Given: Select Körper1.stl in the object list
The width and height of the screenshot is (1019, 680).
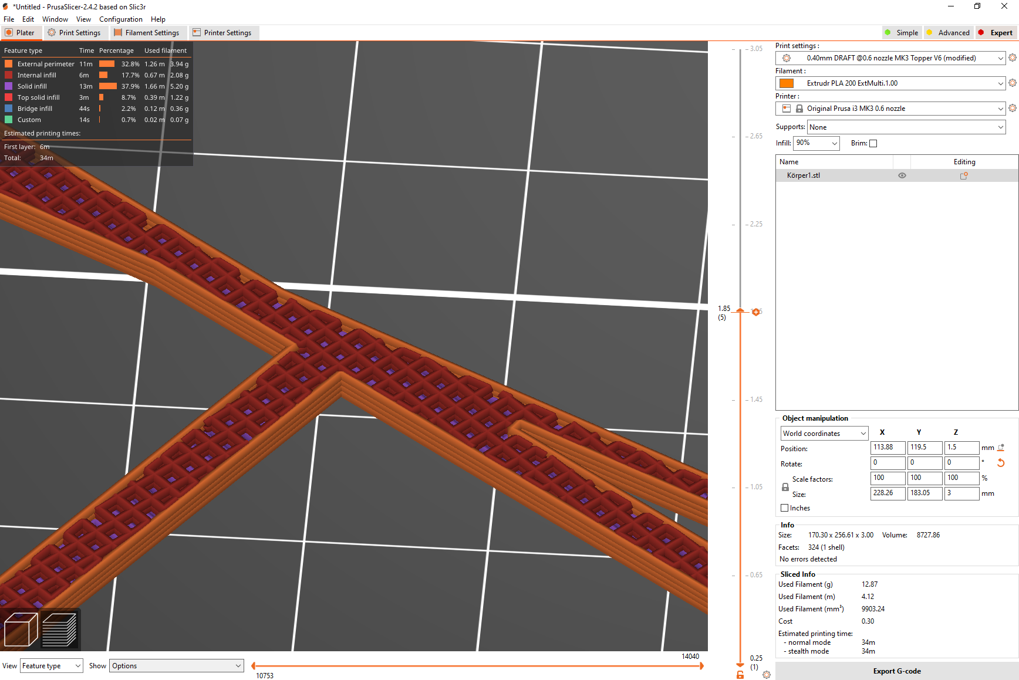Looking at the screenshot, I should click(897, 175).
